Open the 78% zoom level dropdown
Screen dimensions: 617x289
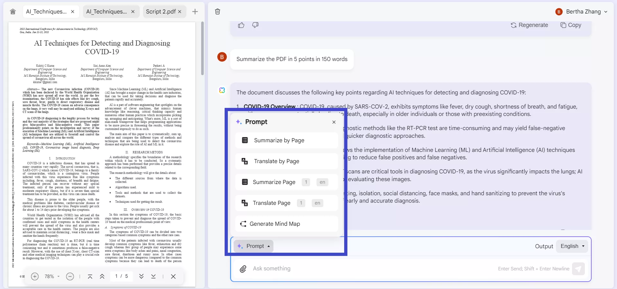pyautogui.click(x=52, y=276)
